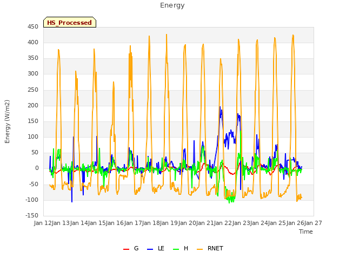Click the Energy chart title
346x259 pixels.
[172, 5]
